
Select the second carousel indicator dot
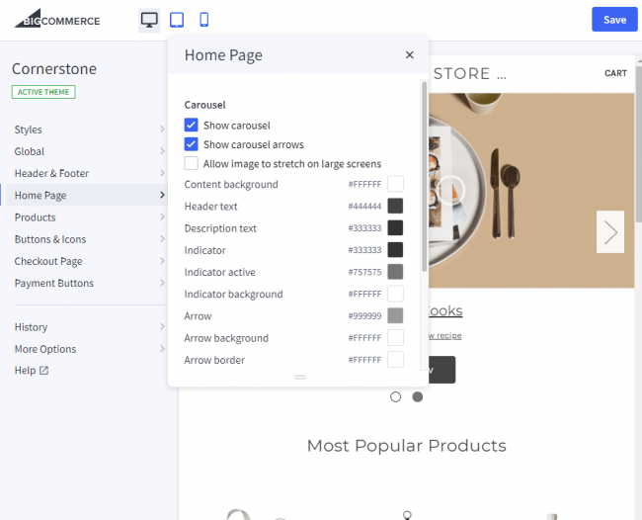point(418,397)
